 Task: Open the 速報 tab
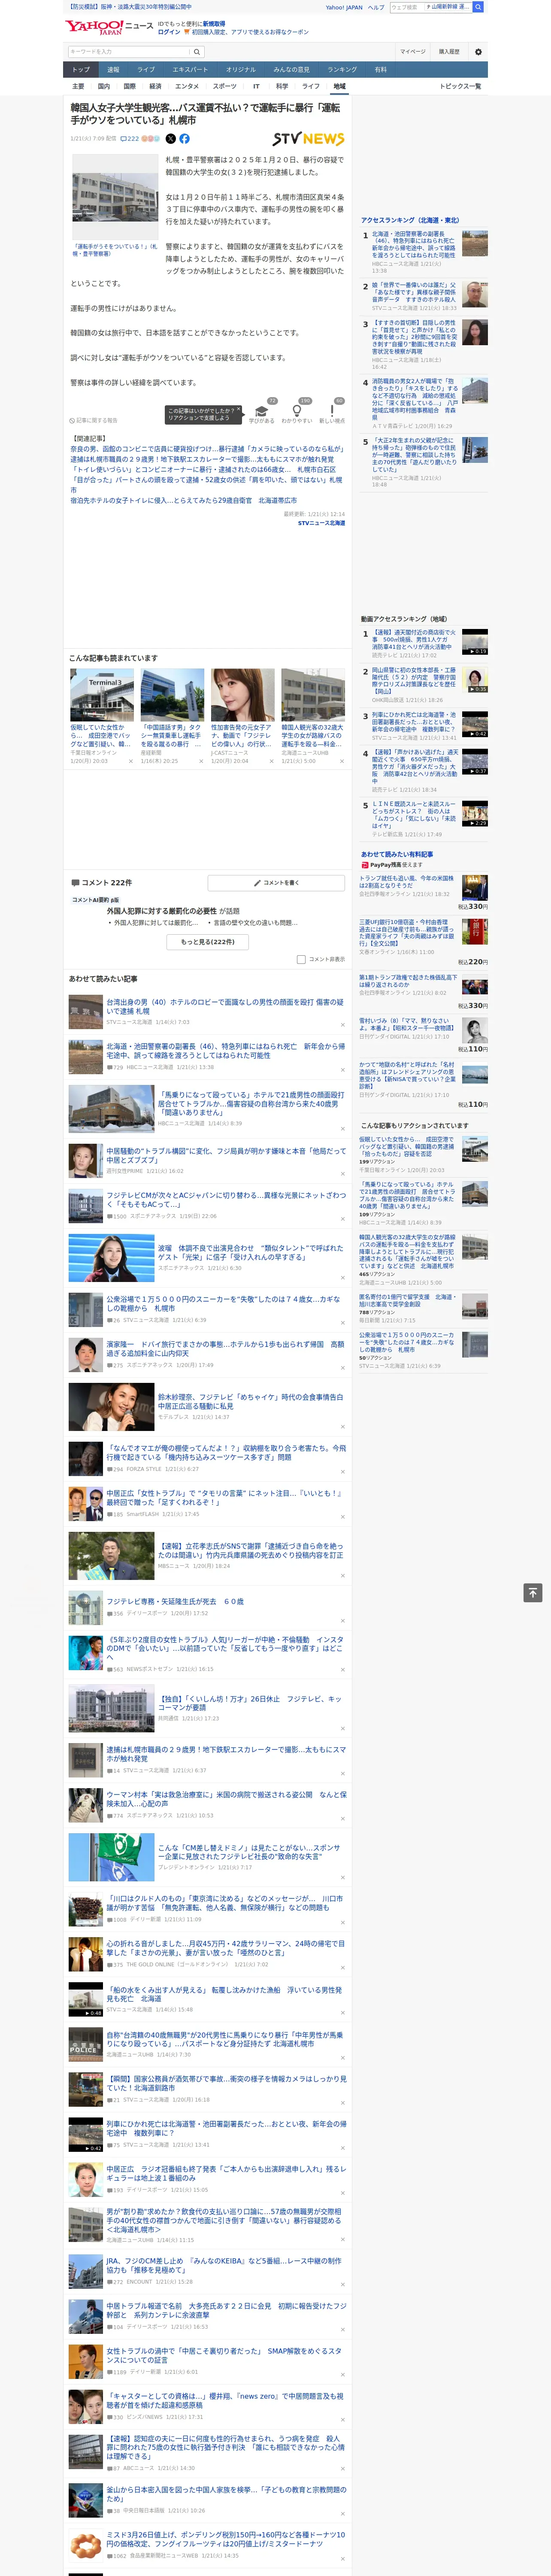point(113,70)
